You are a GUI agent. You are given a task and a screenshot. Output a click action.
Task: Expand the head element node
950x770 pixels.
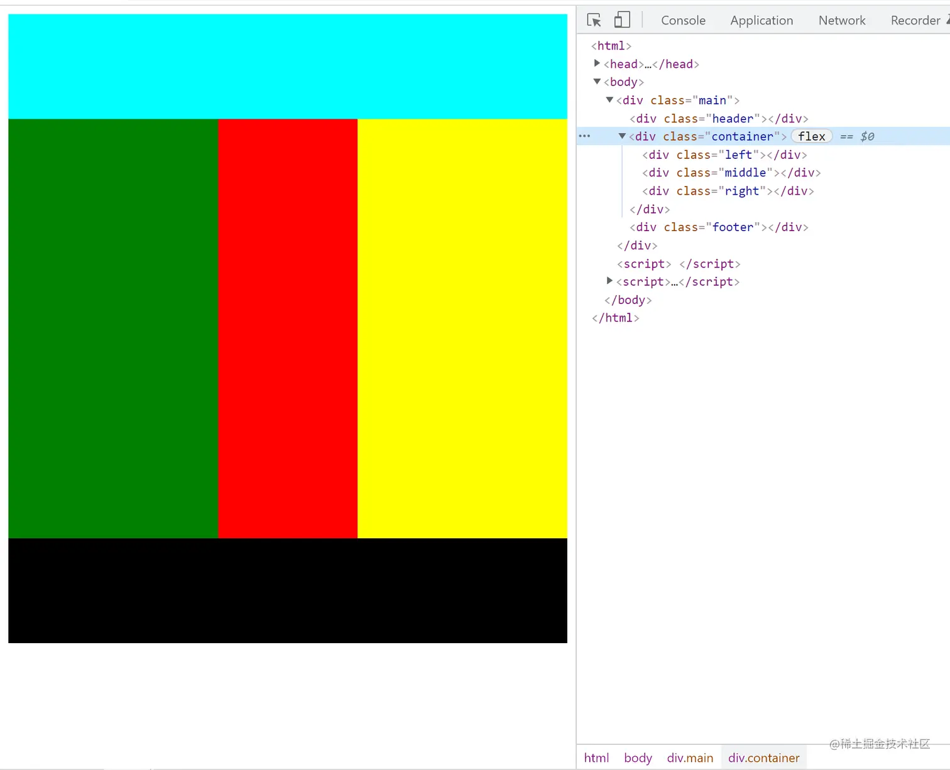point(597,63)
